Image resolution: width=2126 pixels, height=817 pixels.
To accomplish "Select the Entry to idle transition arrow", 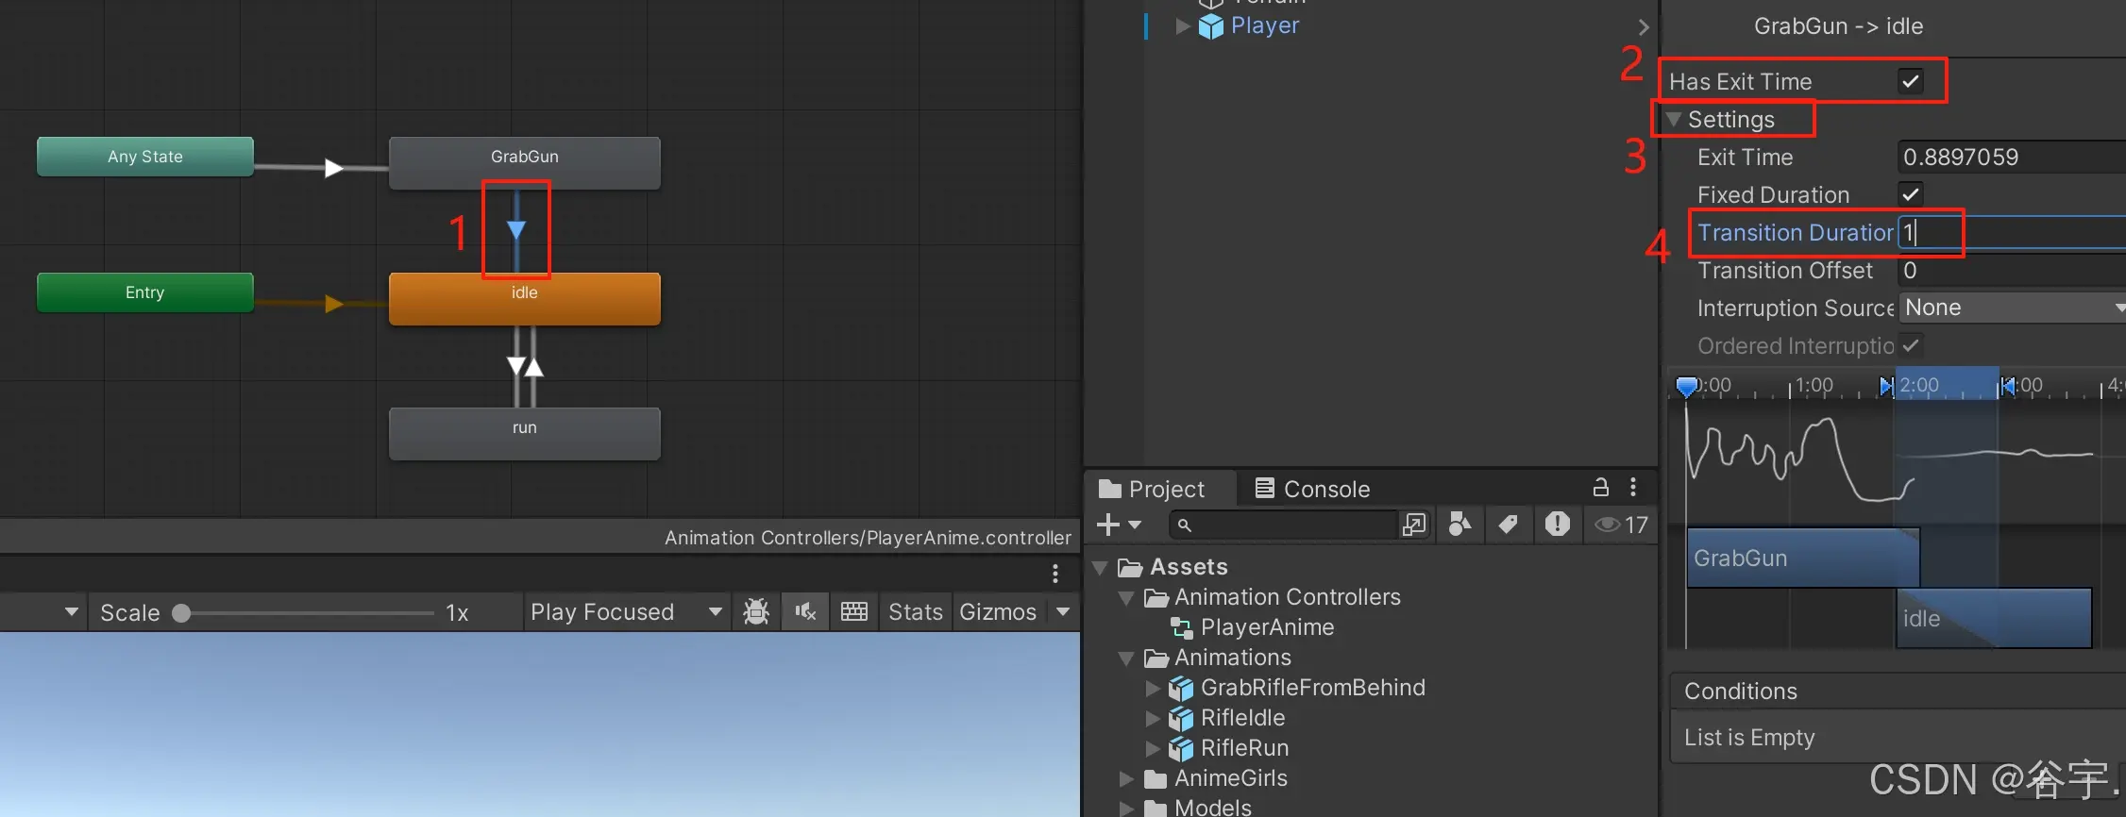I will point(333,304).
